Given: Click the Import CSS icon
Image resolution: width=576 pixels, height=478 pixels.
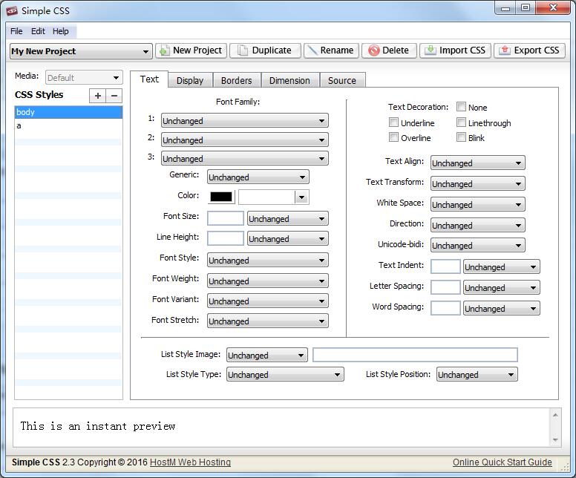Looking at the screenshot, I should pyautogui.click(x=429, y=50).
